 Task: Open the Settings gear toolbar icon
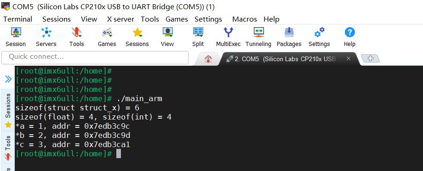pyautogui.click(x=320, y=32)
